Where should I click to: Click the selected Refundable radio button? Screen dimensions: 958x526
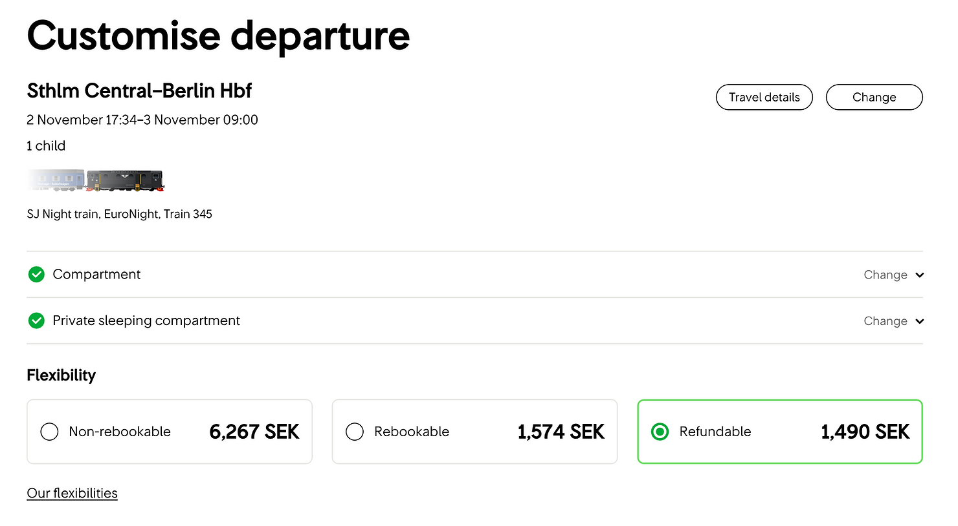tap(660, 432)
